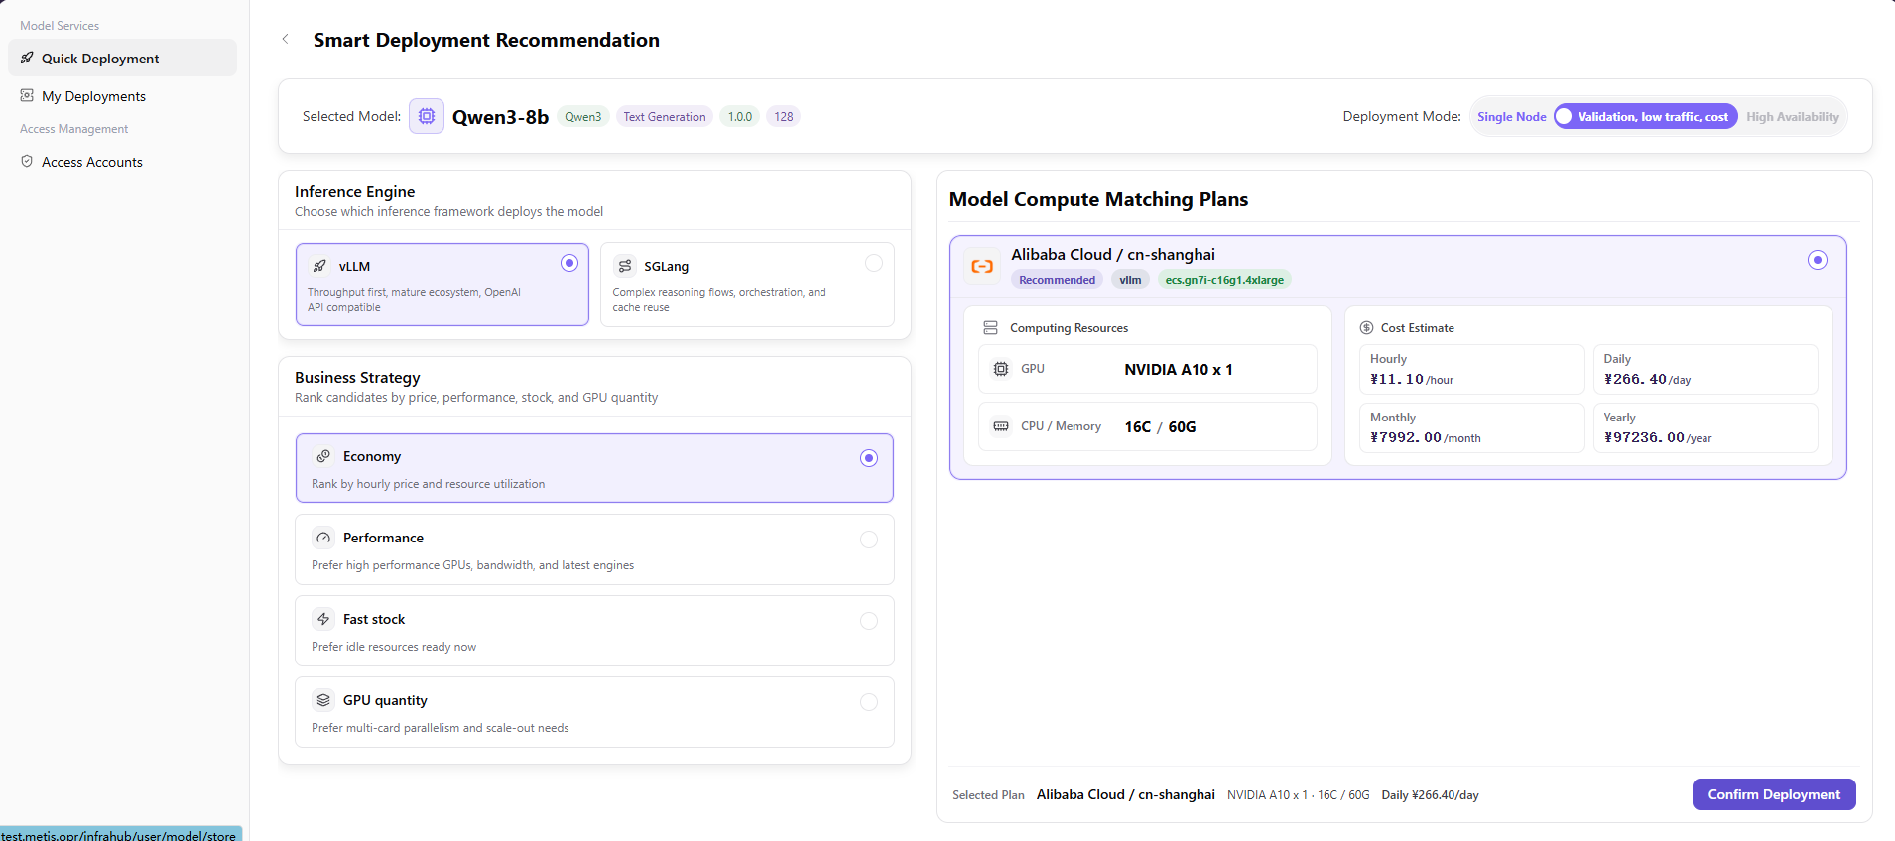Click the vLLM rocket icon
This screenshot has width=1895, height=841.
tap(319, 266)
